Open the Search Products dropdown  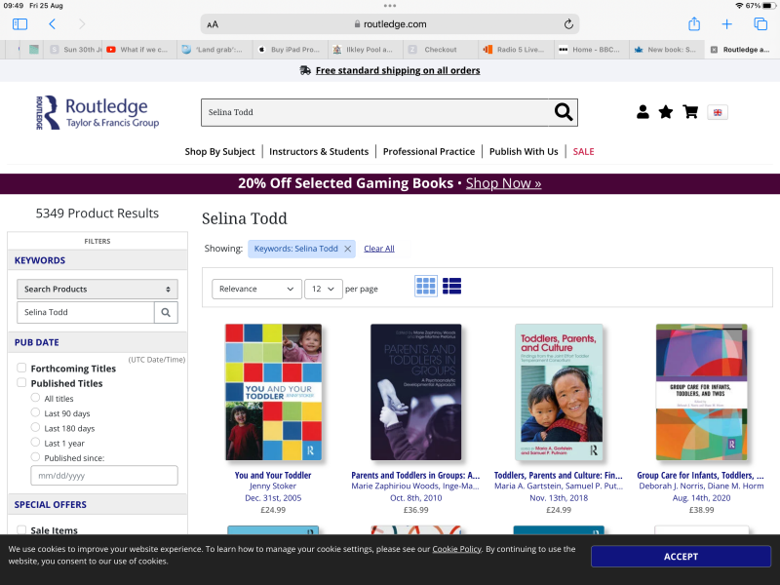(x=97, y=289)
